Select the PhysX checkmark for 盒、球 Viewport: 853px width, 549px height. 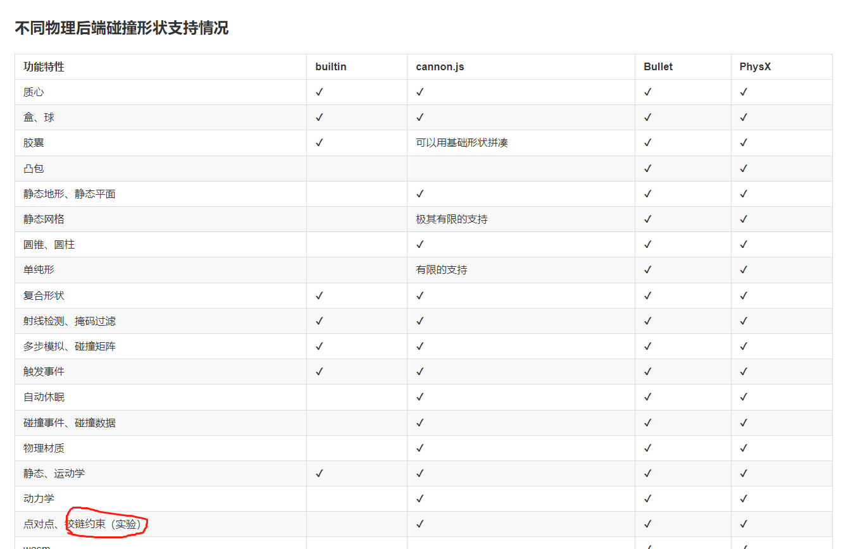744,118
